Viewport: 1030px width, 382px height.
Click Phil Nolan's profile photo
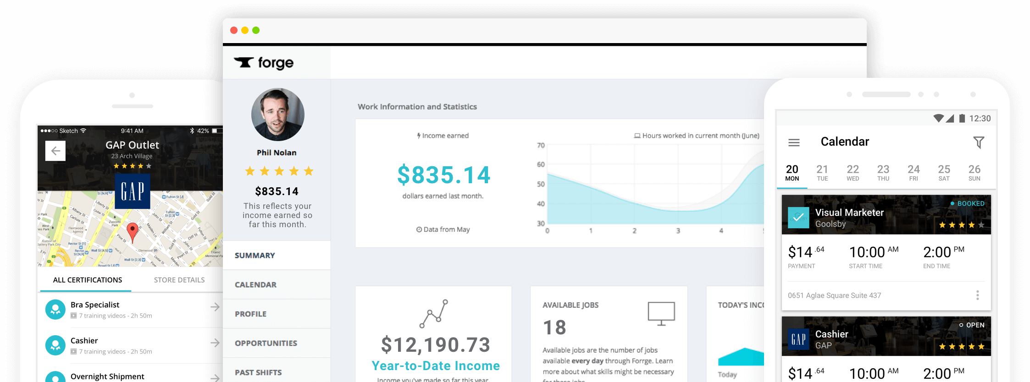coord(277,115)
